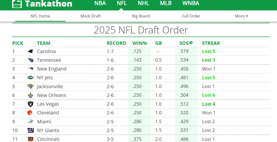Image resolution: width=277 pixels, height=142 pixels.
Task: Click the NY Giants team name link
Action: (x=48, y=130)
